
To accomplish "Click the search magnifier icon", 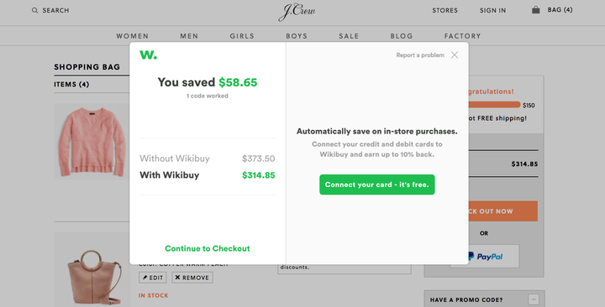I will point(34,10).
